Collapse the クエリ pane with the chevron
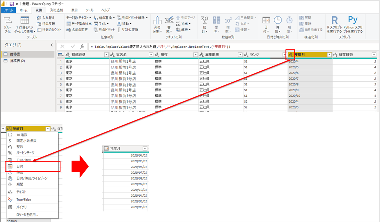The image size is (380, 222). [52, 45]
